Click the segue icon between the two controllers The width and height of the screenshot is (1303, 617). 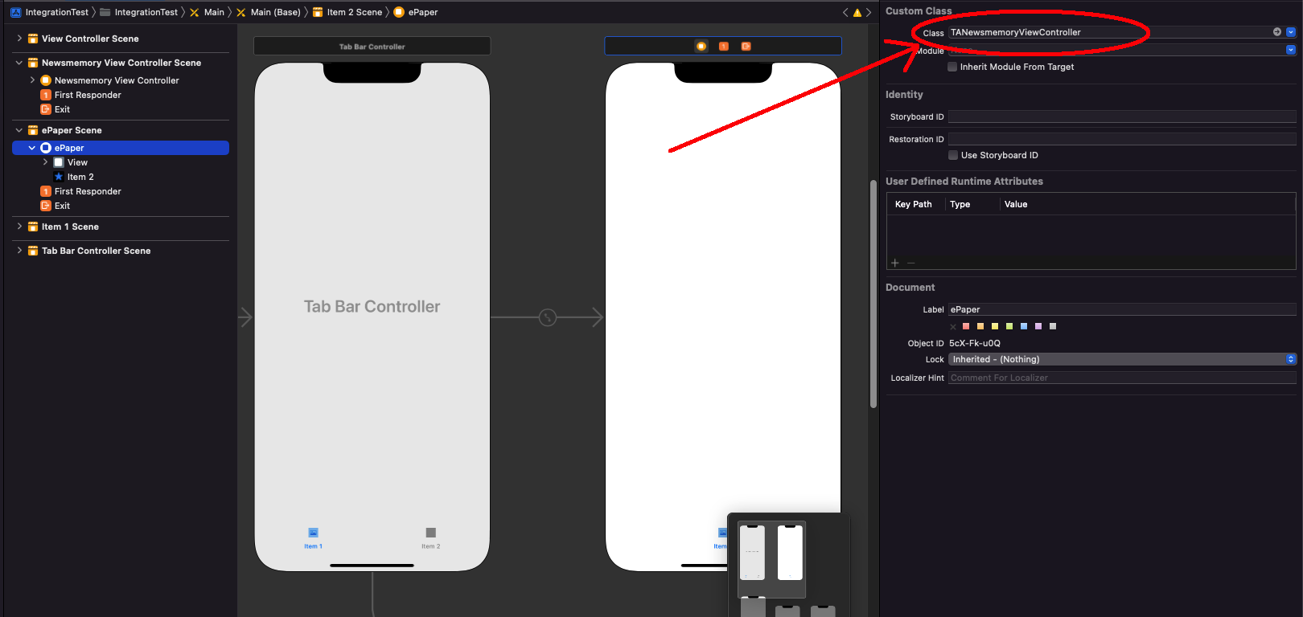[548, 317]
